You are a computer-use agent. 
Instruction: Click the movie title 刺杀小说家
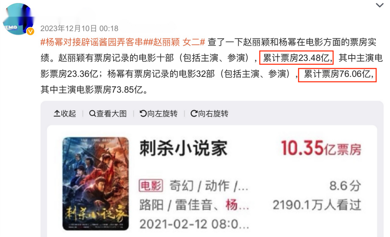pos(183,149)
